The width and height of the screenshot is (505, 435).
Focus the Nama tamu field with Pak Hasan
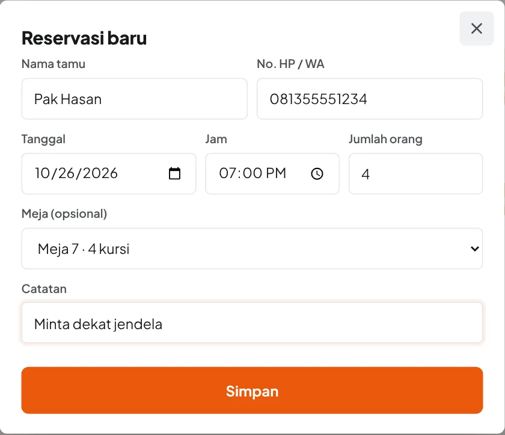pyautogui.click(x=134, y=99)
